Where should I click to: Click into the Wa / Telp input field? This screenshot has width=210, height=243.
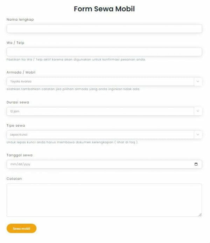[x=104, y=52]
